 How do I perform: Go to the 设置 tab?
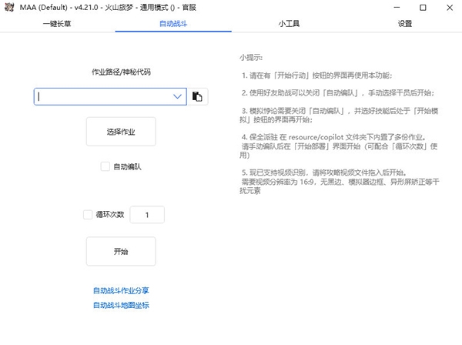[x=404, y=24]
